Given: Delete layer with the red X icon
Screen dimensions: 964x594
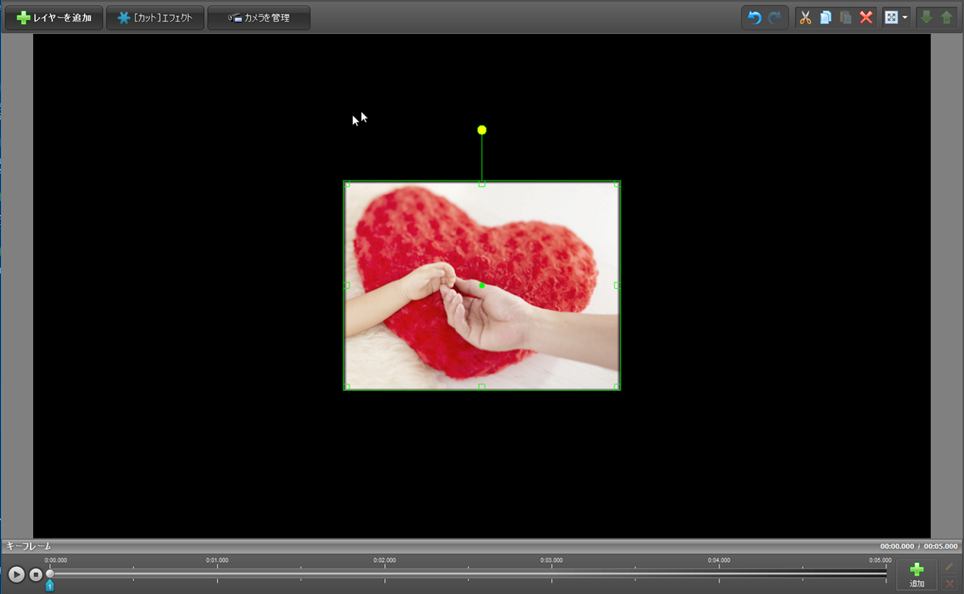Looking at the screenshot, I should tap(866, 18).
